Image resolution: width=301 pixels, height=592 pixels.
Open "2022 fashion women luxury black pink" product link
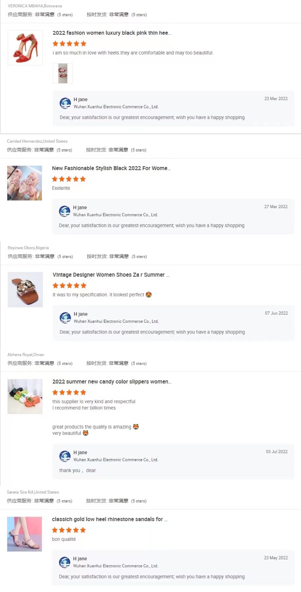(112, 33)
